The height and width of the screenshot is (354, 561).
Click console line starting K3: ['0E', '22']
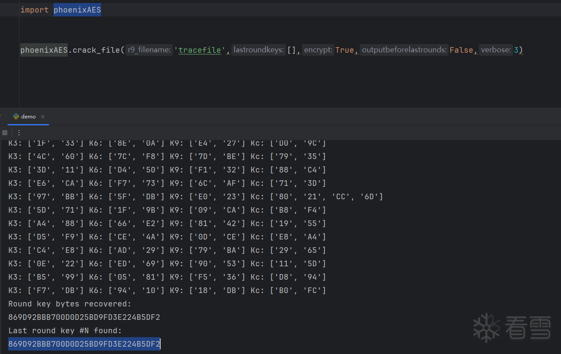coord(167,264)
